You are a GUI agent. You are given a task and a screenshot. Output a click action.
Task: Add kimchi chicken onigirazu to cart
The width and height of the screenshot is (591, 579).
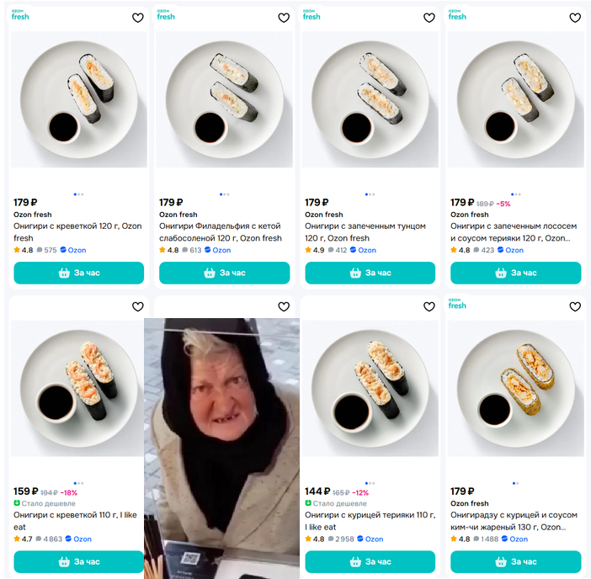[515, 561]
